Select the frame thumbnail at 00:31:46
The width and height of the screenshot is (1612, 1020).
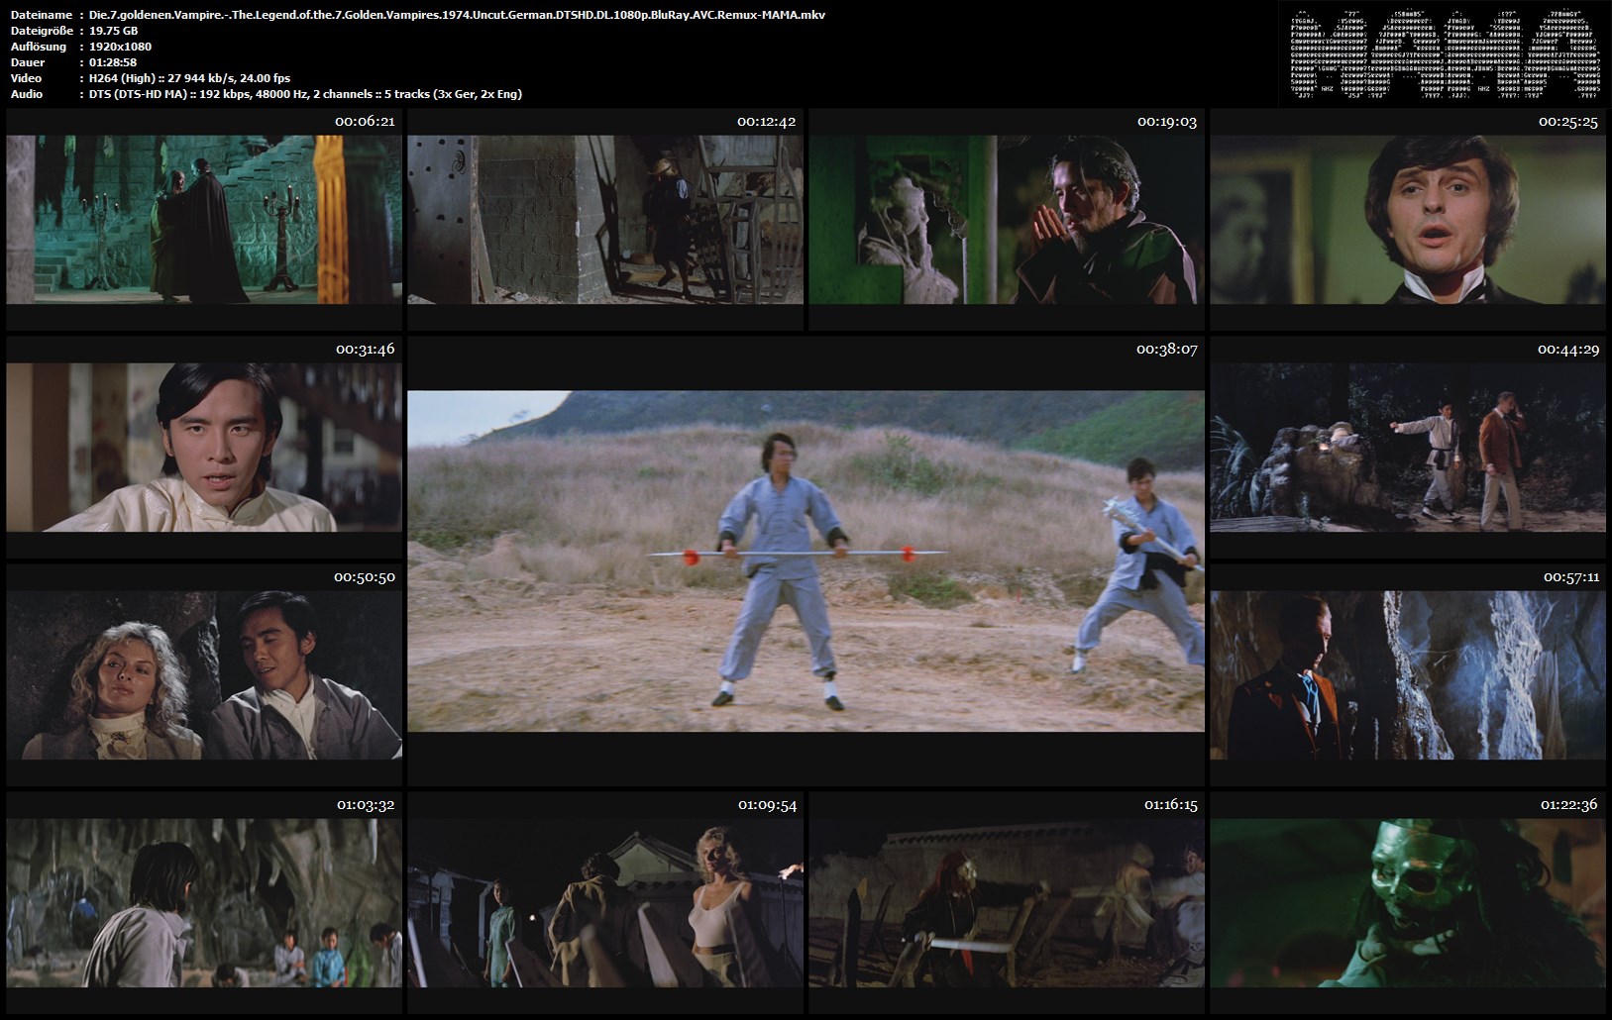[204, 447]
